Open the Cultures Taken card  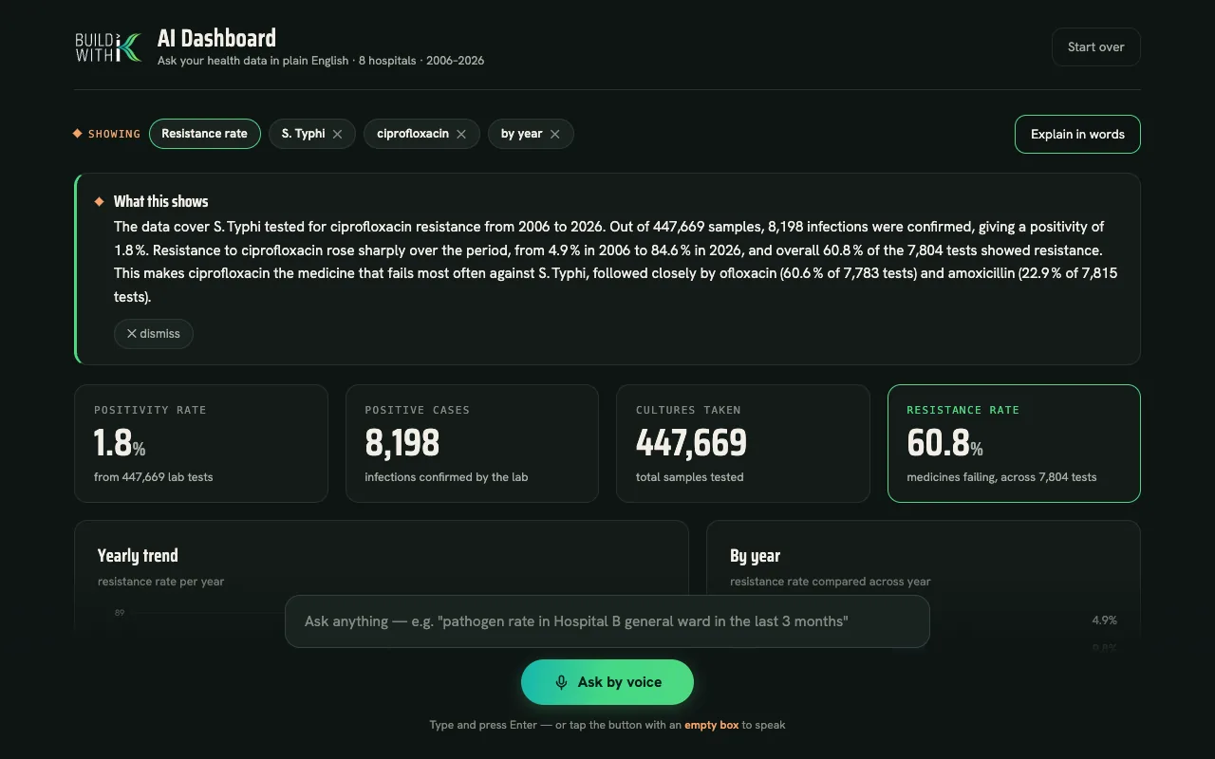[743, 443]
